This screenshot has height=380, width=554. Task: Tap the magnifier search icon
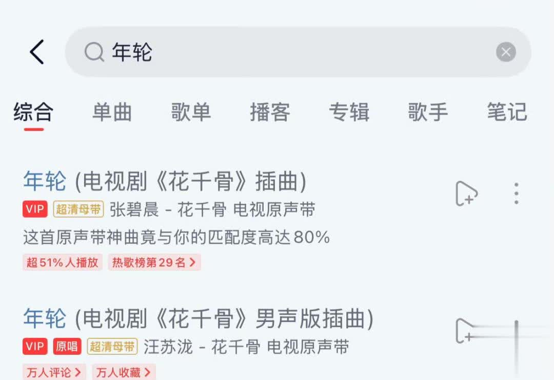pyautogui.click(x=94, y=52)
